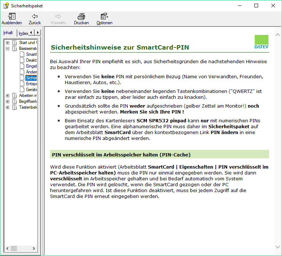Click the content pane scroll down arrow
The width and height of the screenshot is (282, 256).
(278, 247)
